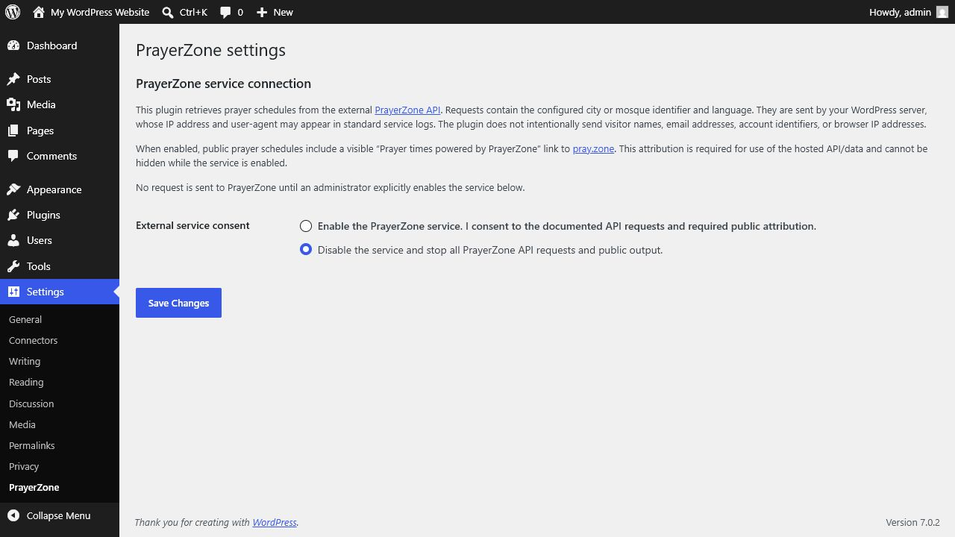
Task: Click the Comments icon in sidebar
Action: (13, 156)
